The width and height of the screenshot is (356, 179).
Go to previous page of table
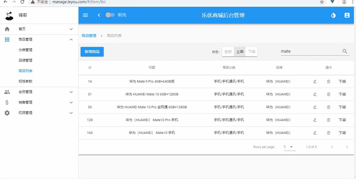tap(332, 147)
